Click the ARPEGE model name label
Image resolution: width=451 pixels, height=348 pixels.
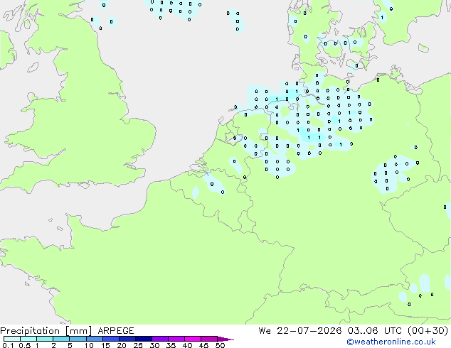click(x=116, y=331)
